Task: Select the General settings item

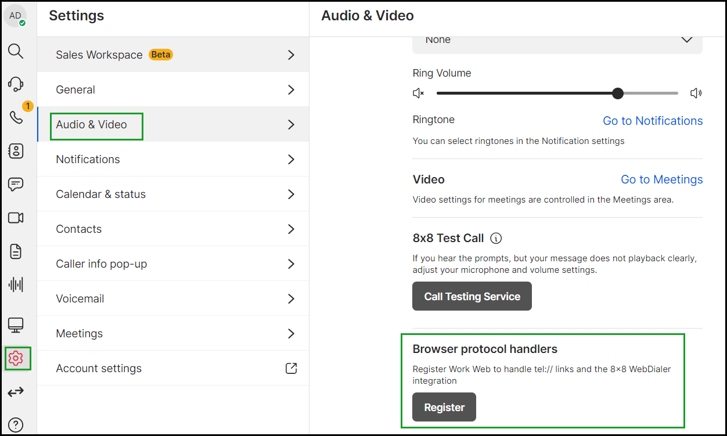Action: pos(173,89)
